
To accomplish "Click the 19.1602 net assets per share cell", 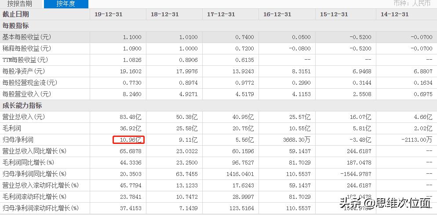I will click(x=131, y=71).
